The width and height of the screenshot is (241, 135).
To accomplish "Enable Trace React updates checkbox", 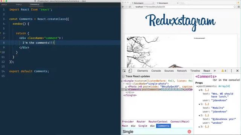I will pos(123,76).
